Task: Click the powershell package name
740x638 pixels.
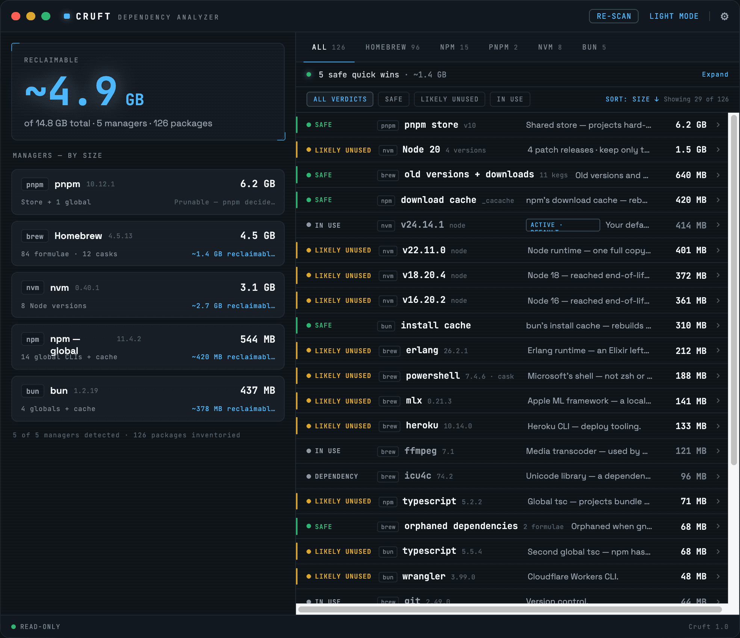Action: [433, 376]
